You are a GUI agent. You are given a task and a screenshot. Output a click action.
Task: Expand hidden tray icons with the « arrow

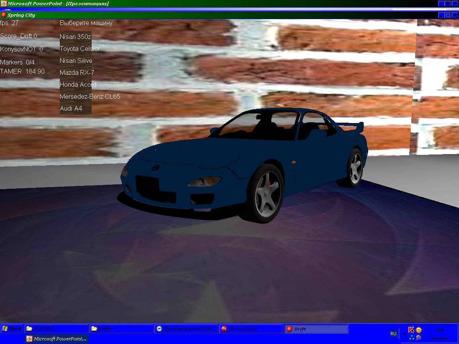[405, 334]
